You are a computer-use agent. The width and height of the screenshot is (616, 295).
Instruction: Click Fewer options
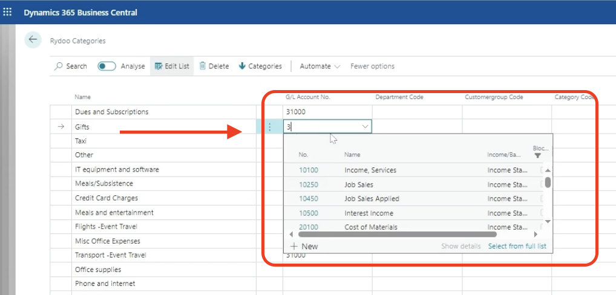[372, 66]
